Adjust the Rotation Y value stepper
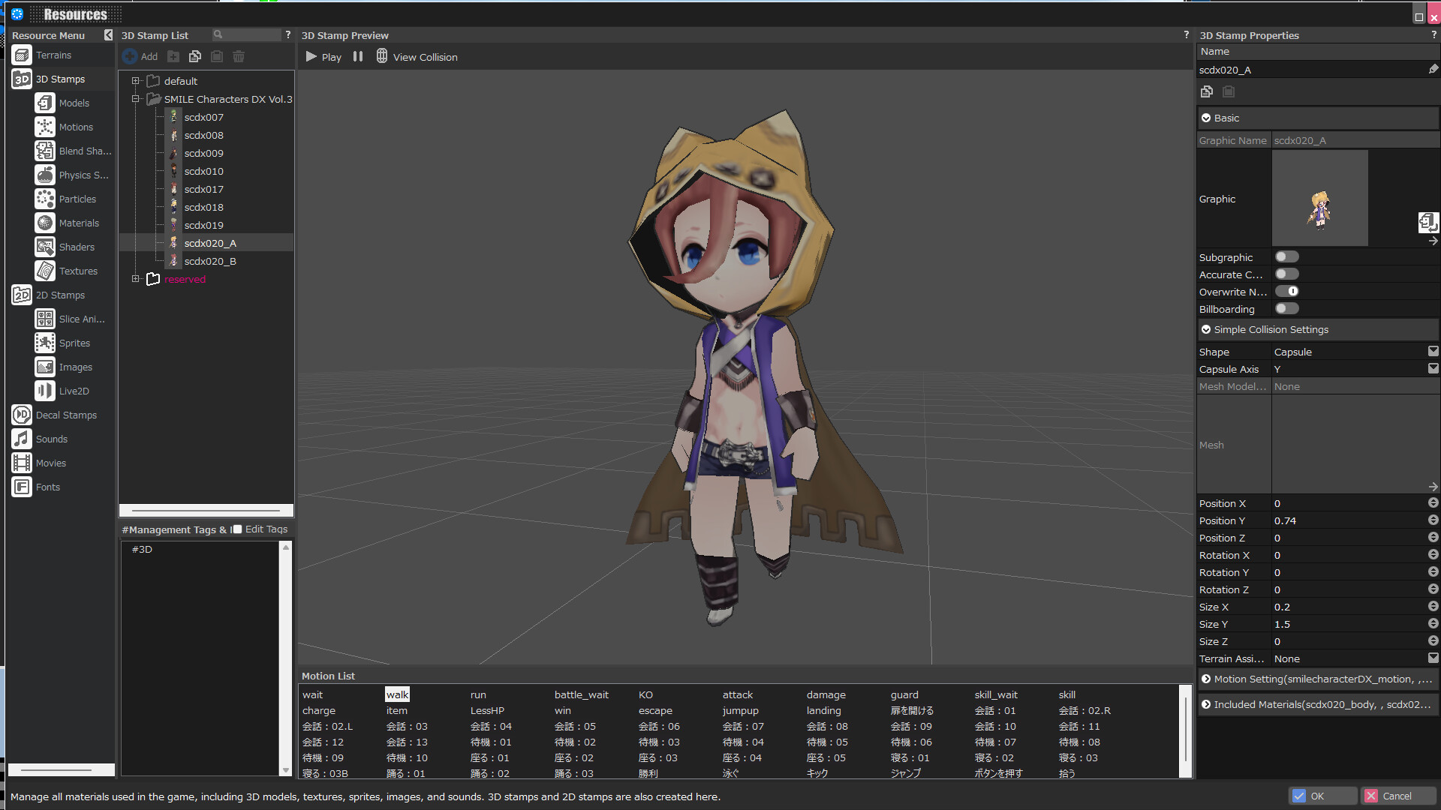 [x=1433, y=572]
